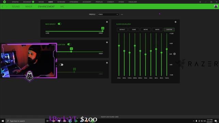Viewport: 219px width, 123px height.
Task: Click the 125Hz equalizer slider handle
Action: [x=129, y=53]
